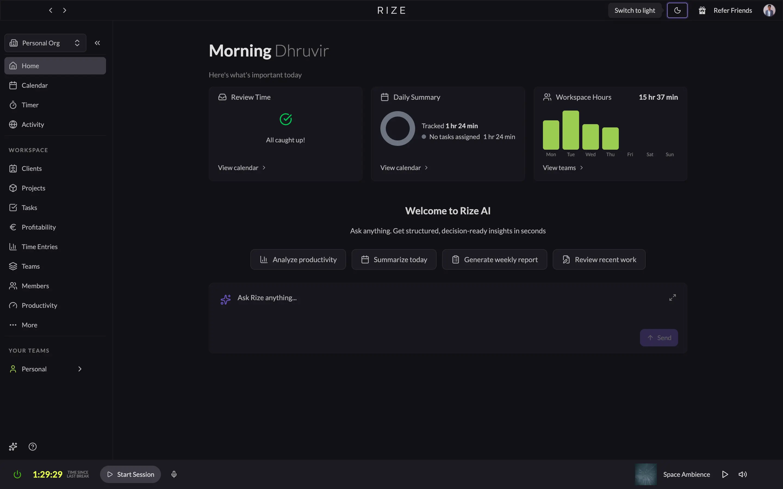
Task: Click the Daily Summary calendar icon
Action: (385, 97)
